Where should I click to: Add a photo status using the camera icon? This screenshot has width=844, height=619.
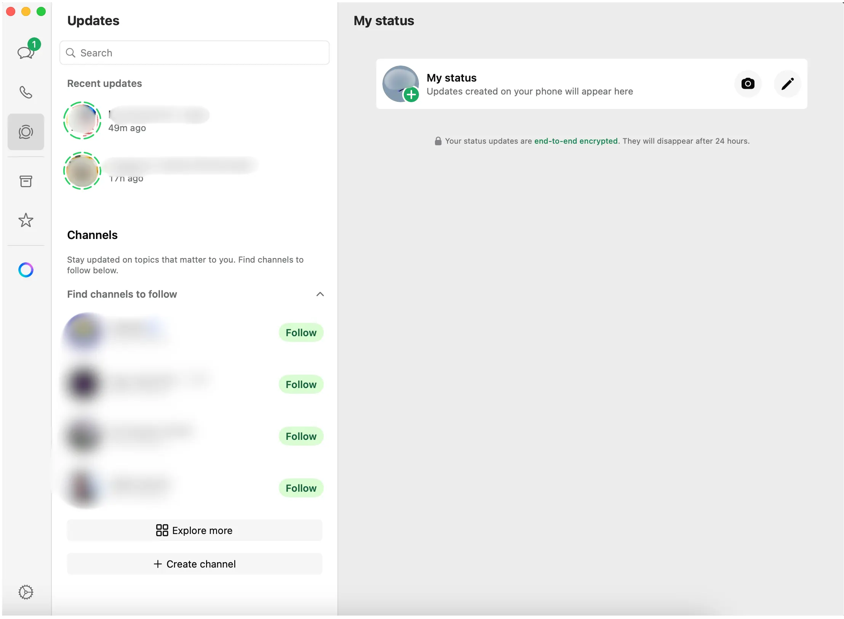coord(747,84)
